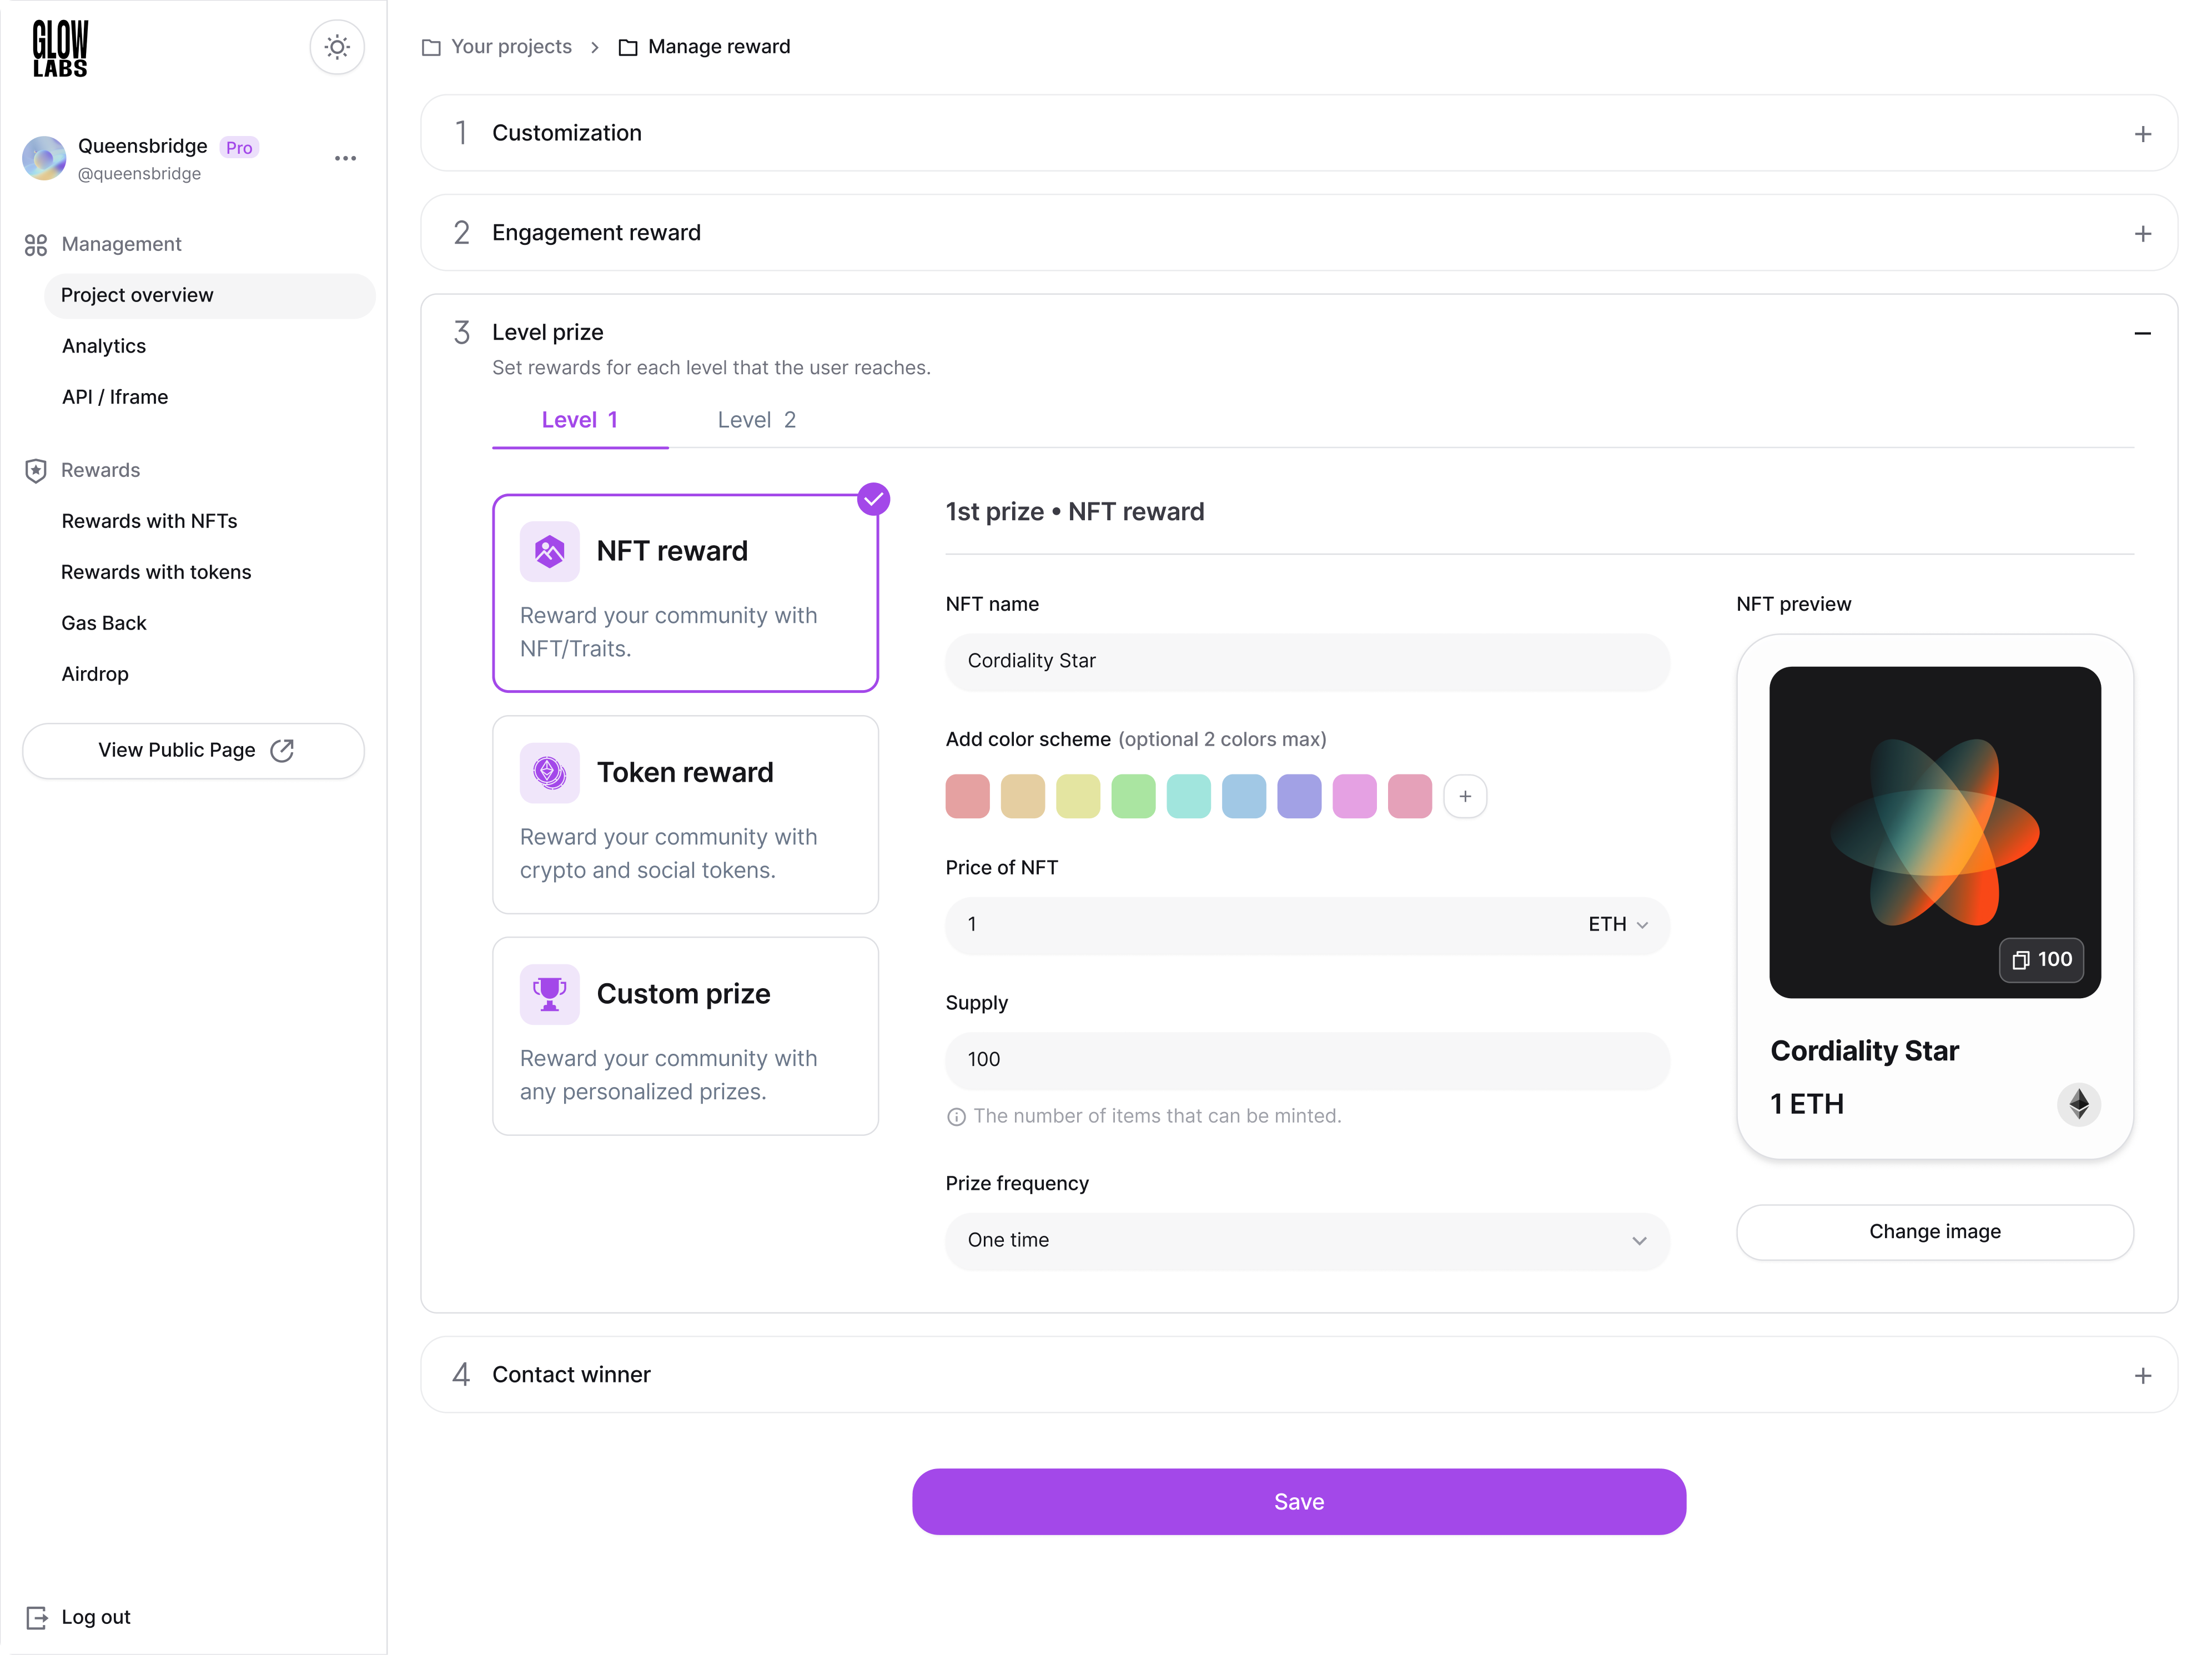Open the ellipsis menu next to Queensbridge
This screenshot has width=2212, height=1655.
click(345, 158)
